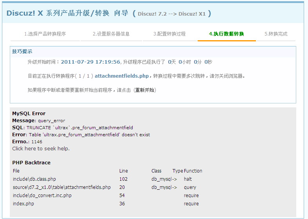The image size is (308, 219).
Task: Click the Function column header
Action: tap(193, 171)
